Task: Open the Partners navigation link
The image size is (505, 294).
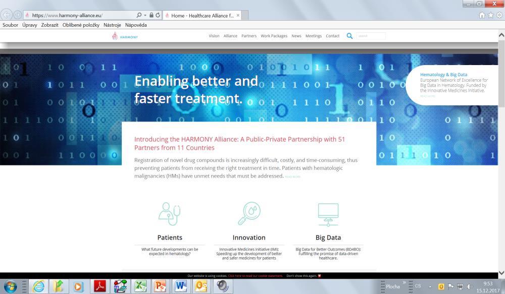Action: (x=249, y=36)
